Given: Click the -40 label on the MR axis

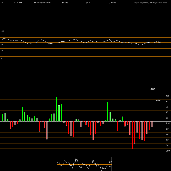Looking at the screenshot, I should 167,134.
